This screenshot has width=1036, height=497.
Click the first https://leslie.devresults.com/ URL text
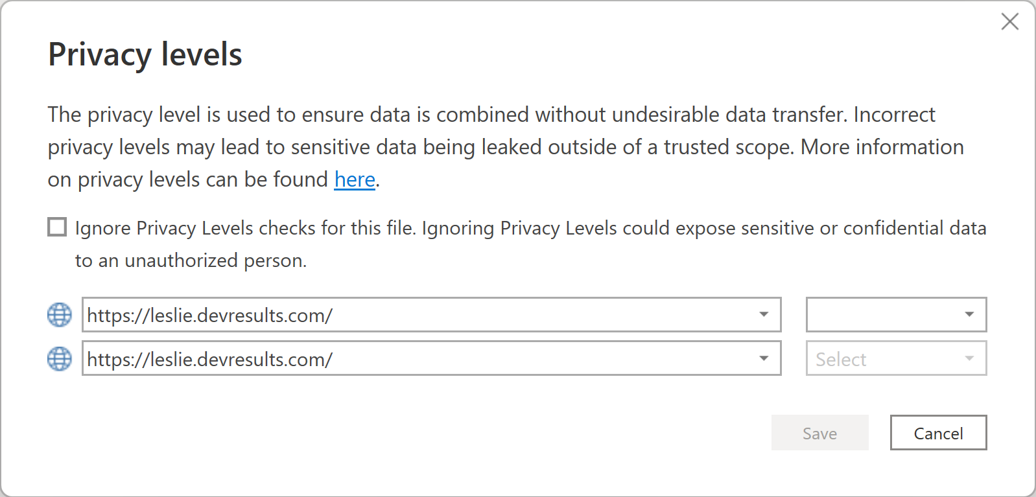(210, 316)
